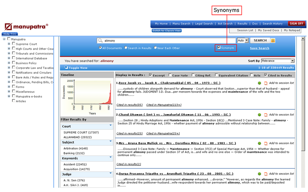The width and height of the screenshot is (308, 192).
Task: Open Chand Dhawan vs Jawaharlal Dhawan case
Action: coord(175,115)
